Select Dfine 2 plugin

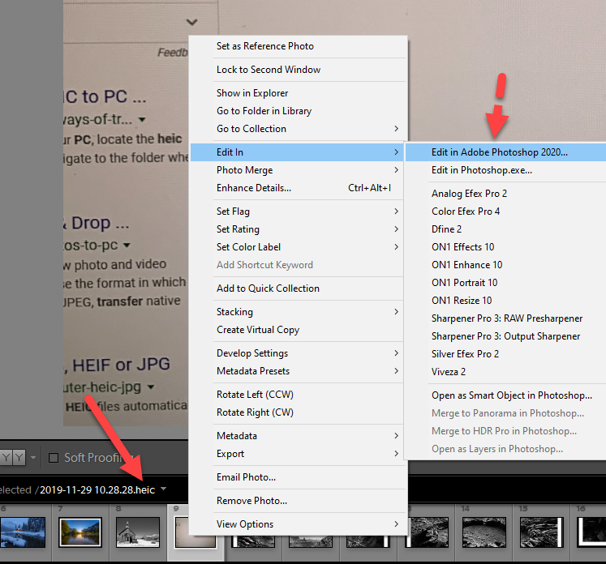click(505, 229)
